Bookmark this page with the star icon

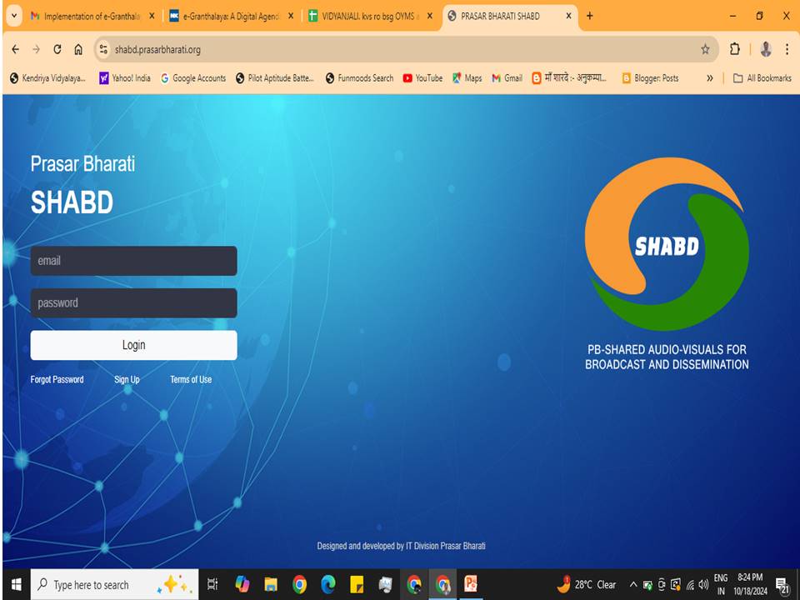pos(705,49)
